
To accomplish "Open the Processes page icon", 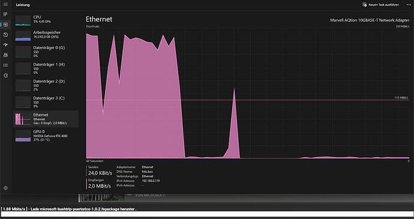I will [x=5, y=14].
